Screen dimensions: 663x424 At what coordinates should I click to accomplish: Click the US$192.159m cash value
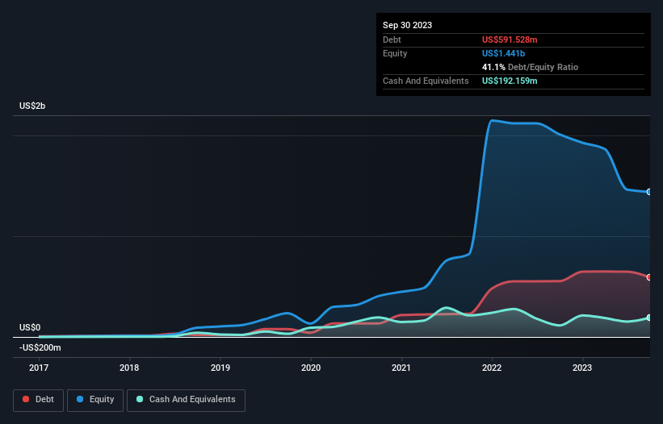[510, 81]
